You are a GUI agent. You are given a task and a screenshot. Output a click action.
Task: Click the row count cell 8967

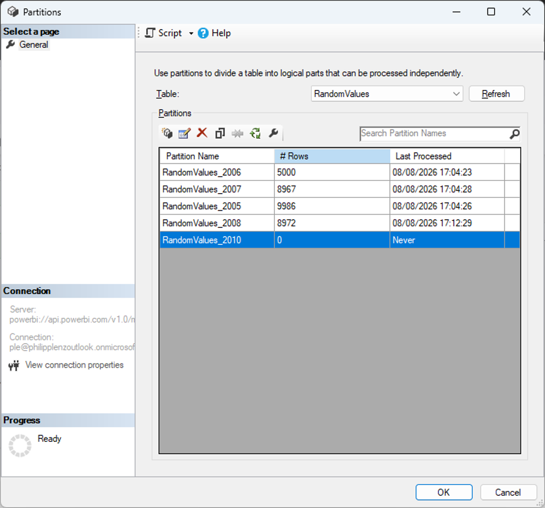click(x=332, y=189)
